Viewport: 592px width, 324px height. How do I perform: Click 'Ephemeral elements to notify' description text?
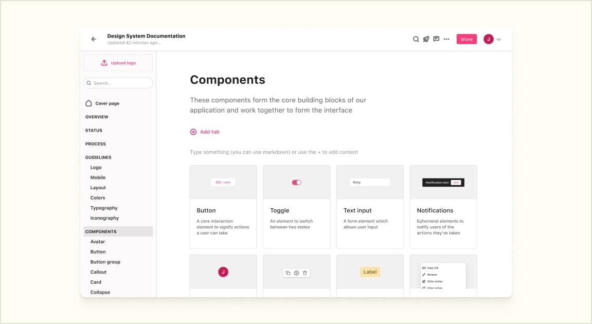(440, 227)
